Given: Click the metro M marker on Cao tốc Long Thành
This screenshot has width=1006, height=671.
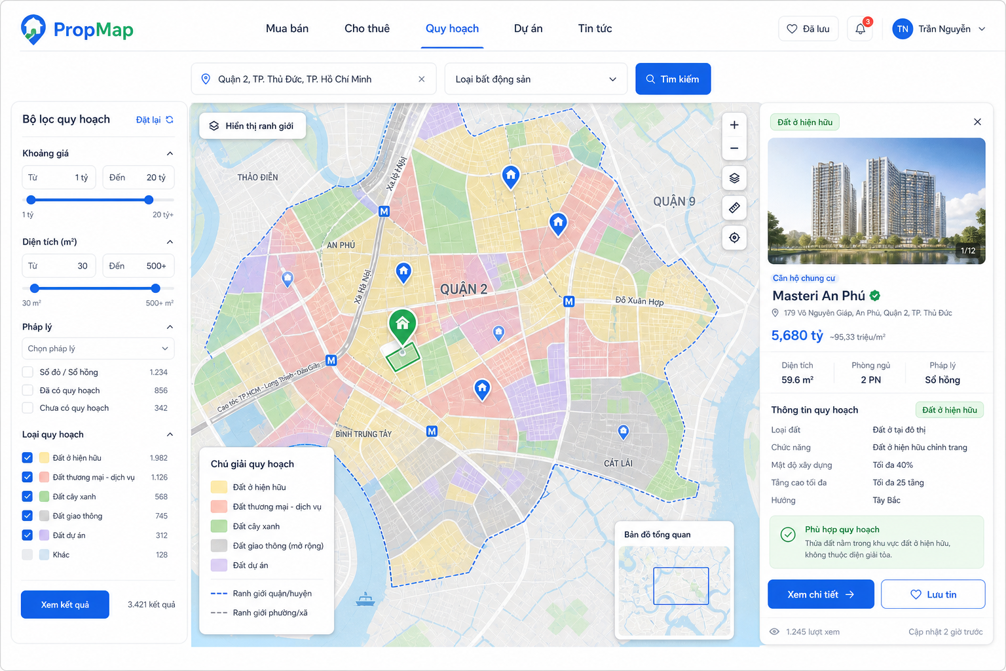Looking at the screenshot, I should coord(331,360).
